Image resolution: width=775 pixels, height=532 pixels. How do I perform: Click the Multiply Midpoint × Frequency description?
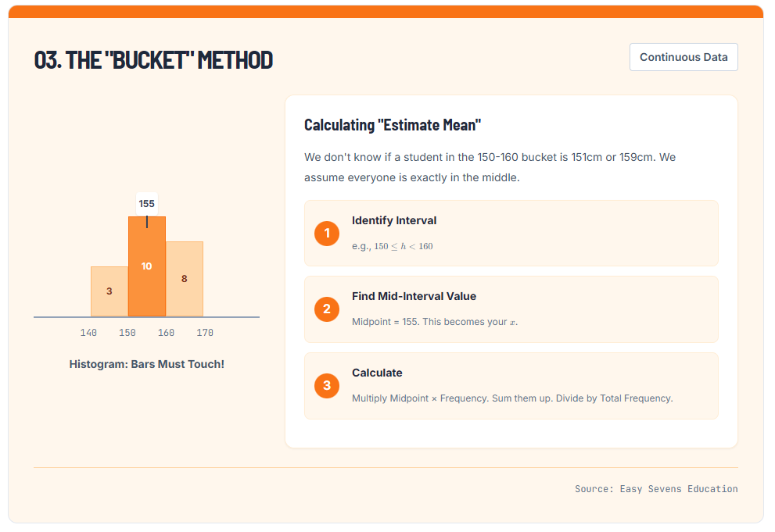tap(512, 398)
